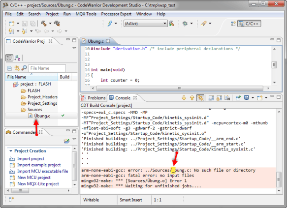The height and width of the screenshot is (208, 287).
Task: Toggle alphabetical sort in project view
Action: pos(17,58)
